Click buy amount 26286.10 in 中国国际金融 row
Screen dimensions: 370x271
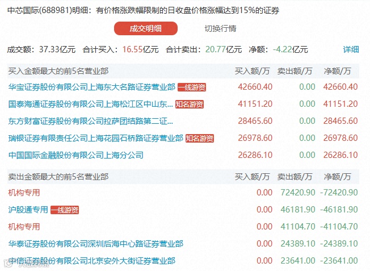pos(255,155)
